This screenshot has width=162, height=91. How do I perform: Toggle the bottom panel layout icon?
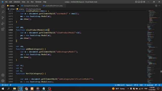pyautogui.click(x=139, y=2)
